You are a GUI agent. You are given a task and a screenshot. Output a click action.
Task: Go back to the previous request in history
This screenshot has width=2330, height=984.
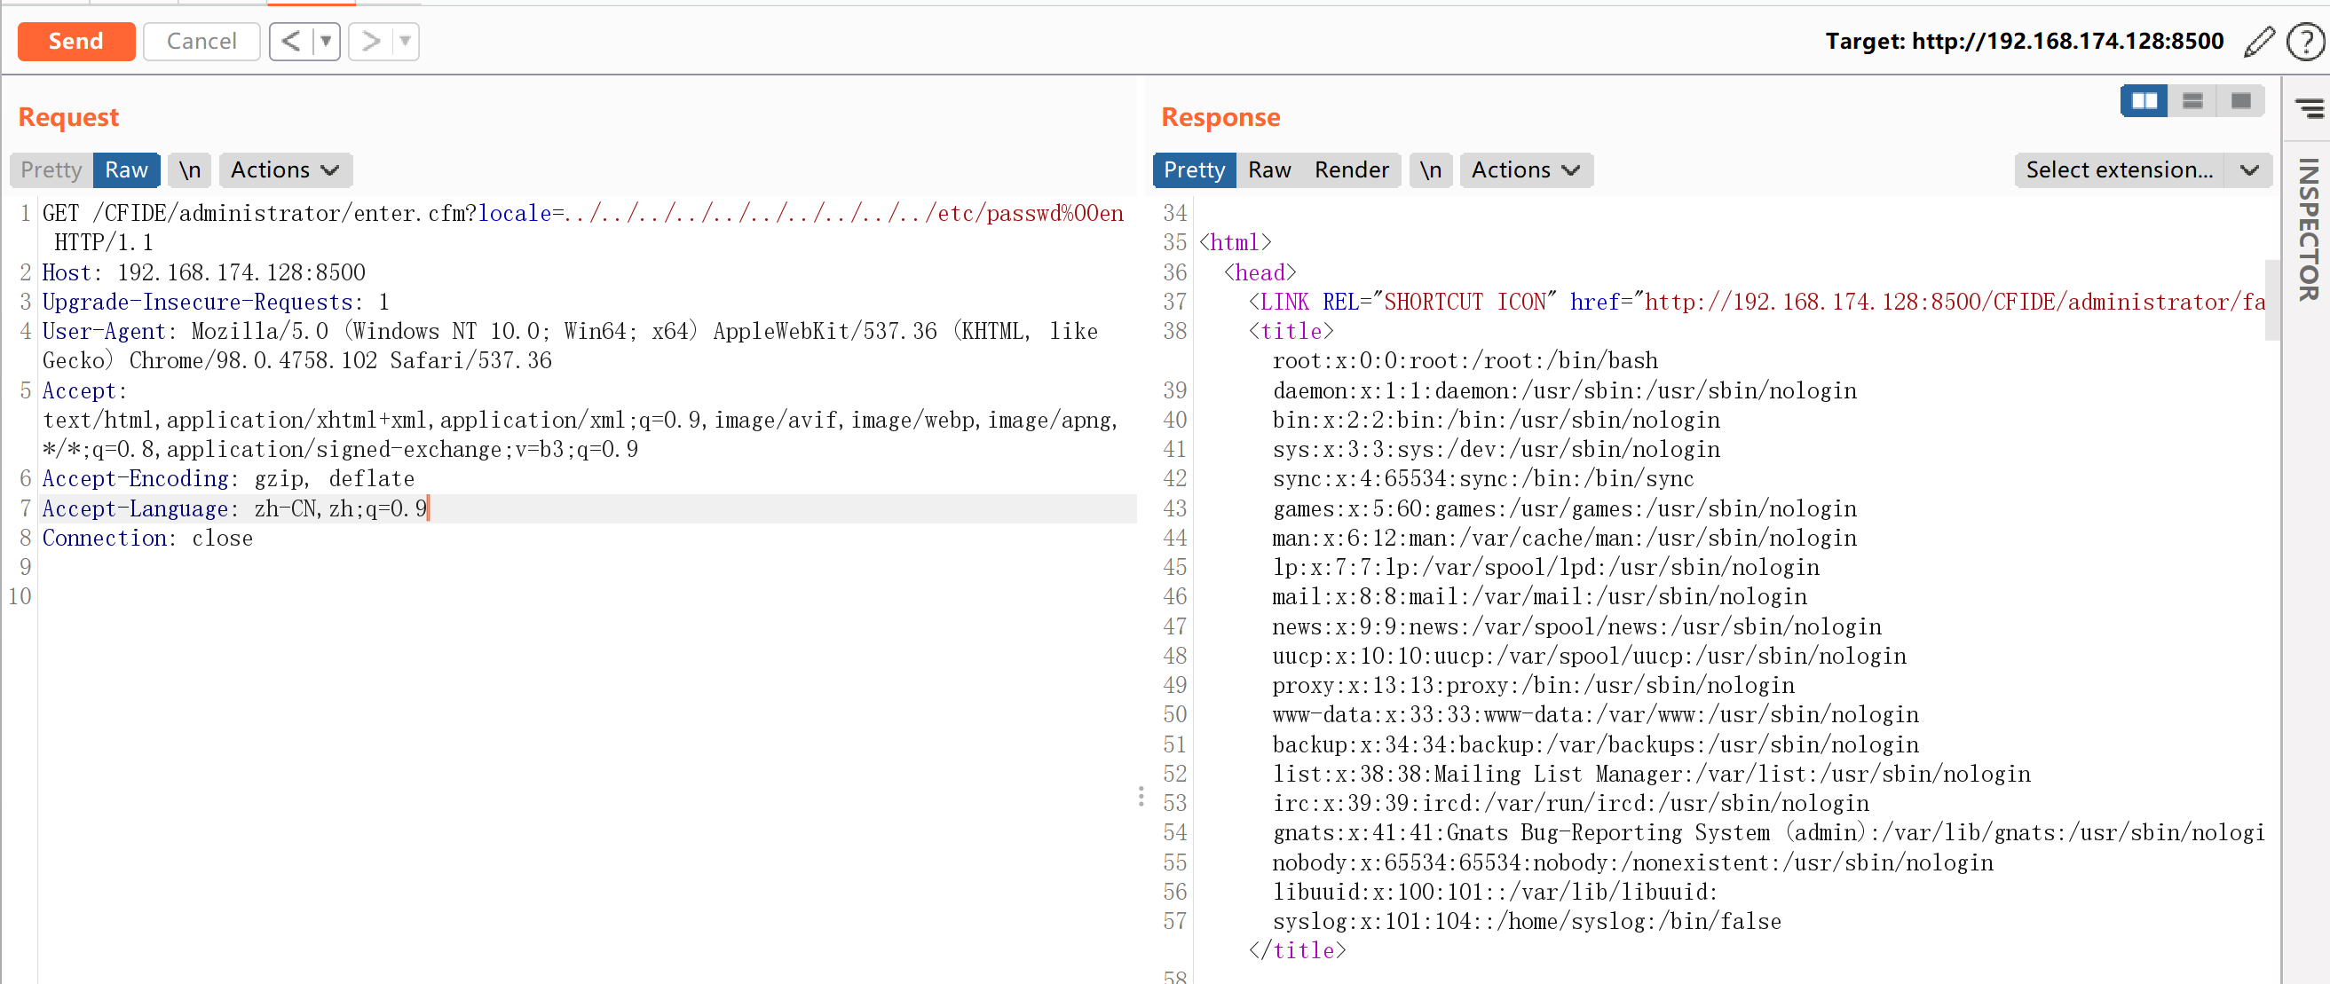[x=291, y=42]
